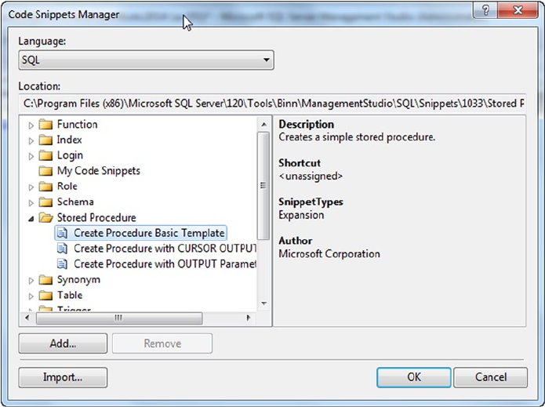Click the OUTPUT Parameter procedure snippet icon

(x=63, y=264)
